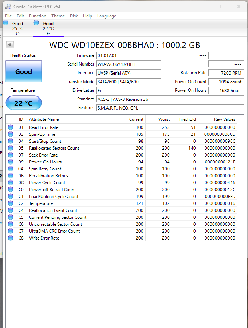Screen dimensions: 248x328
Task: Close the CrystalDiskInfo window
Action: pos(239,7)
